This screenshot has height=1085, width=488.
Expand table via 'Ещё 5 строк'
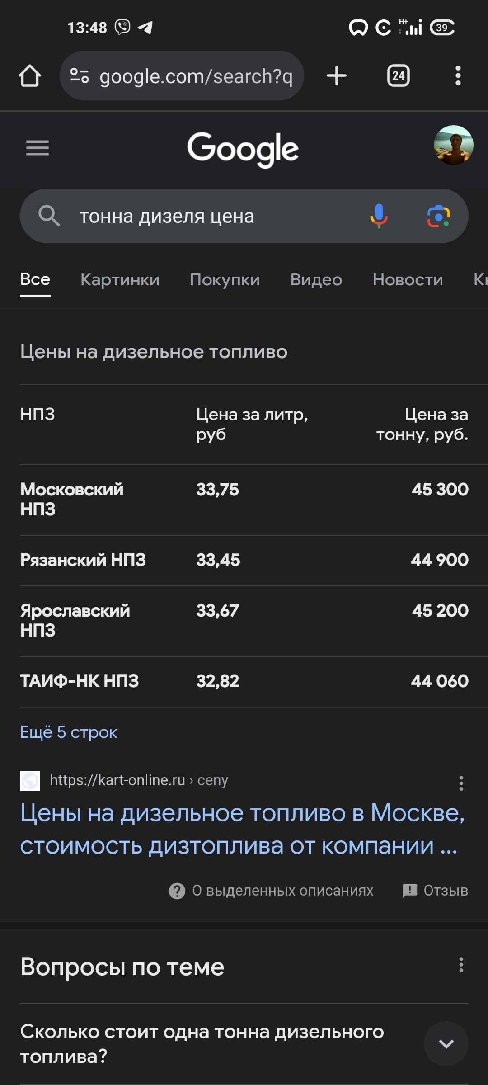69,732
